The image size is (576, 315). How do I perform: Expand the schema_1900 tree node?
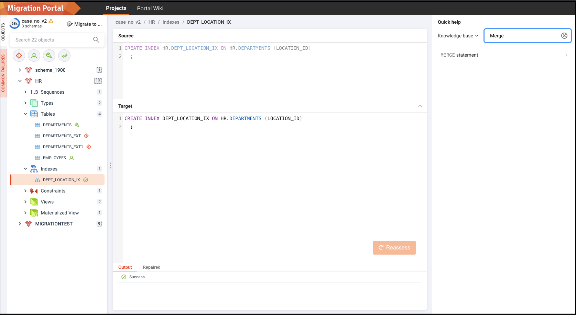[x=20, y=70]
